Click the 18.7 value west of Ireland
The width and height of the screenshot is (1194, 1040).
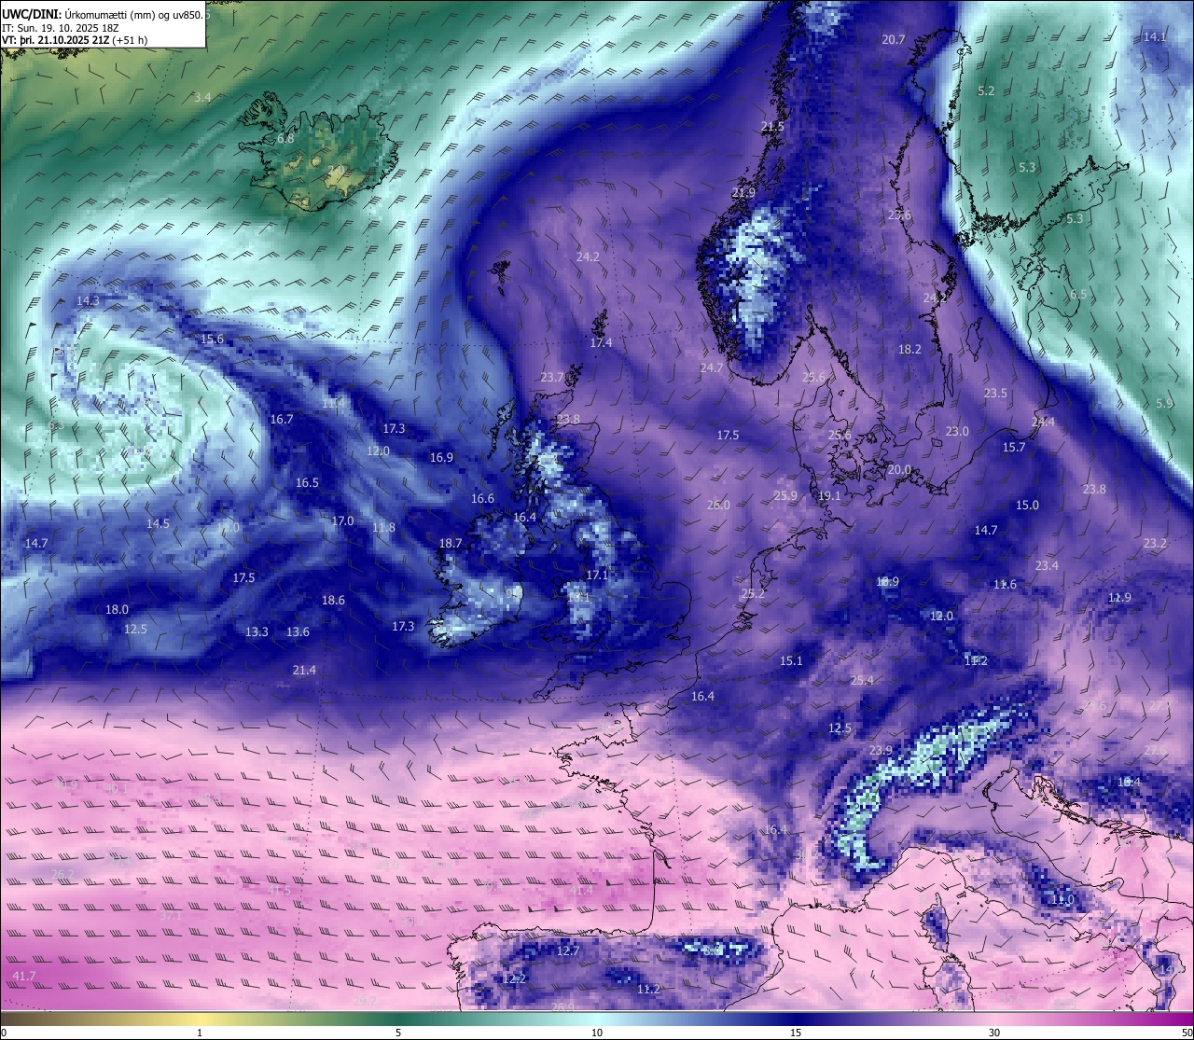click(451, 542)
